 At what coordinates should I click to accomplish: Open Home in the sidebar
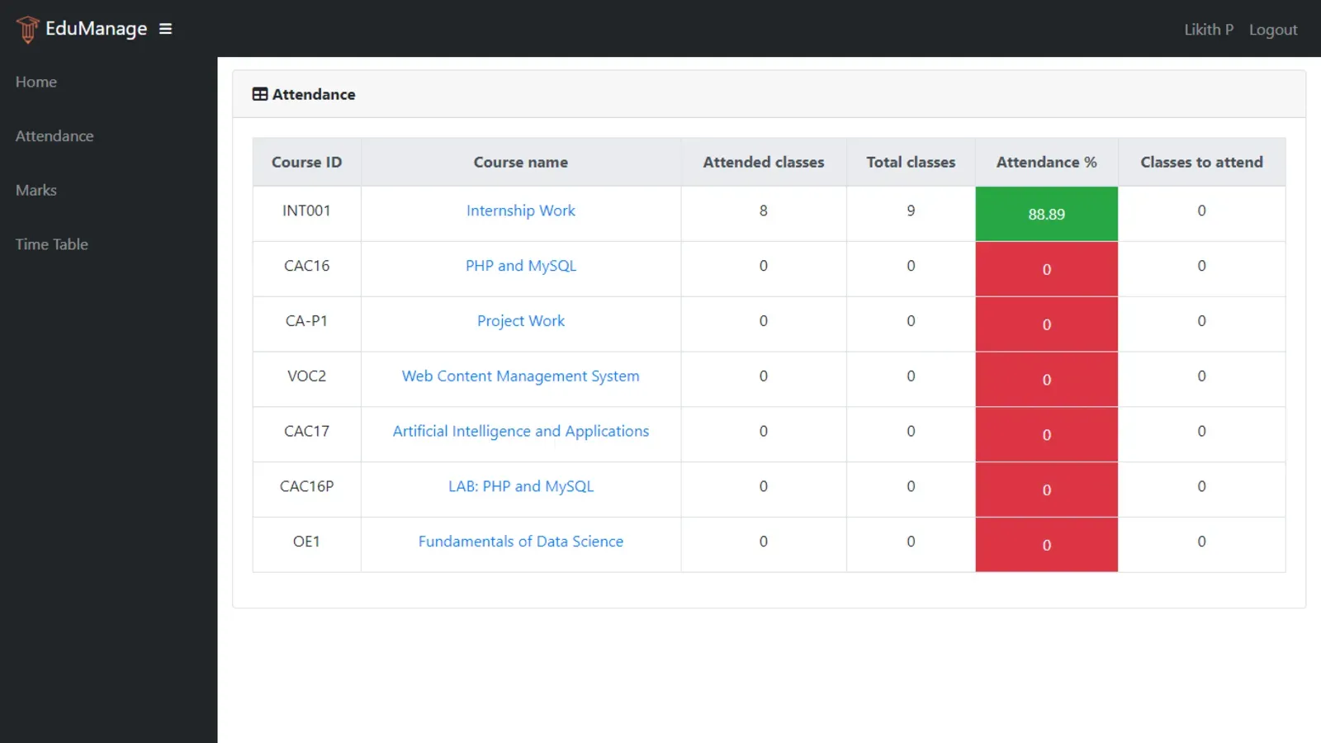[x=36, y=82]
